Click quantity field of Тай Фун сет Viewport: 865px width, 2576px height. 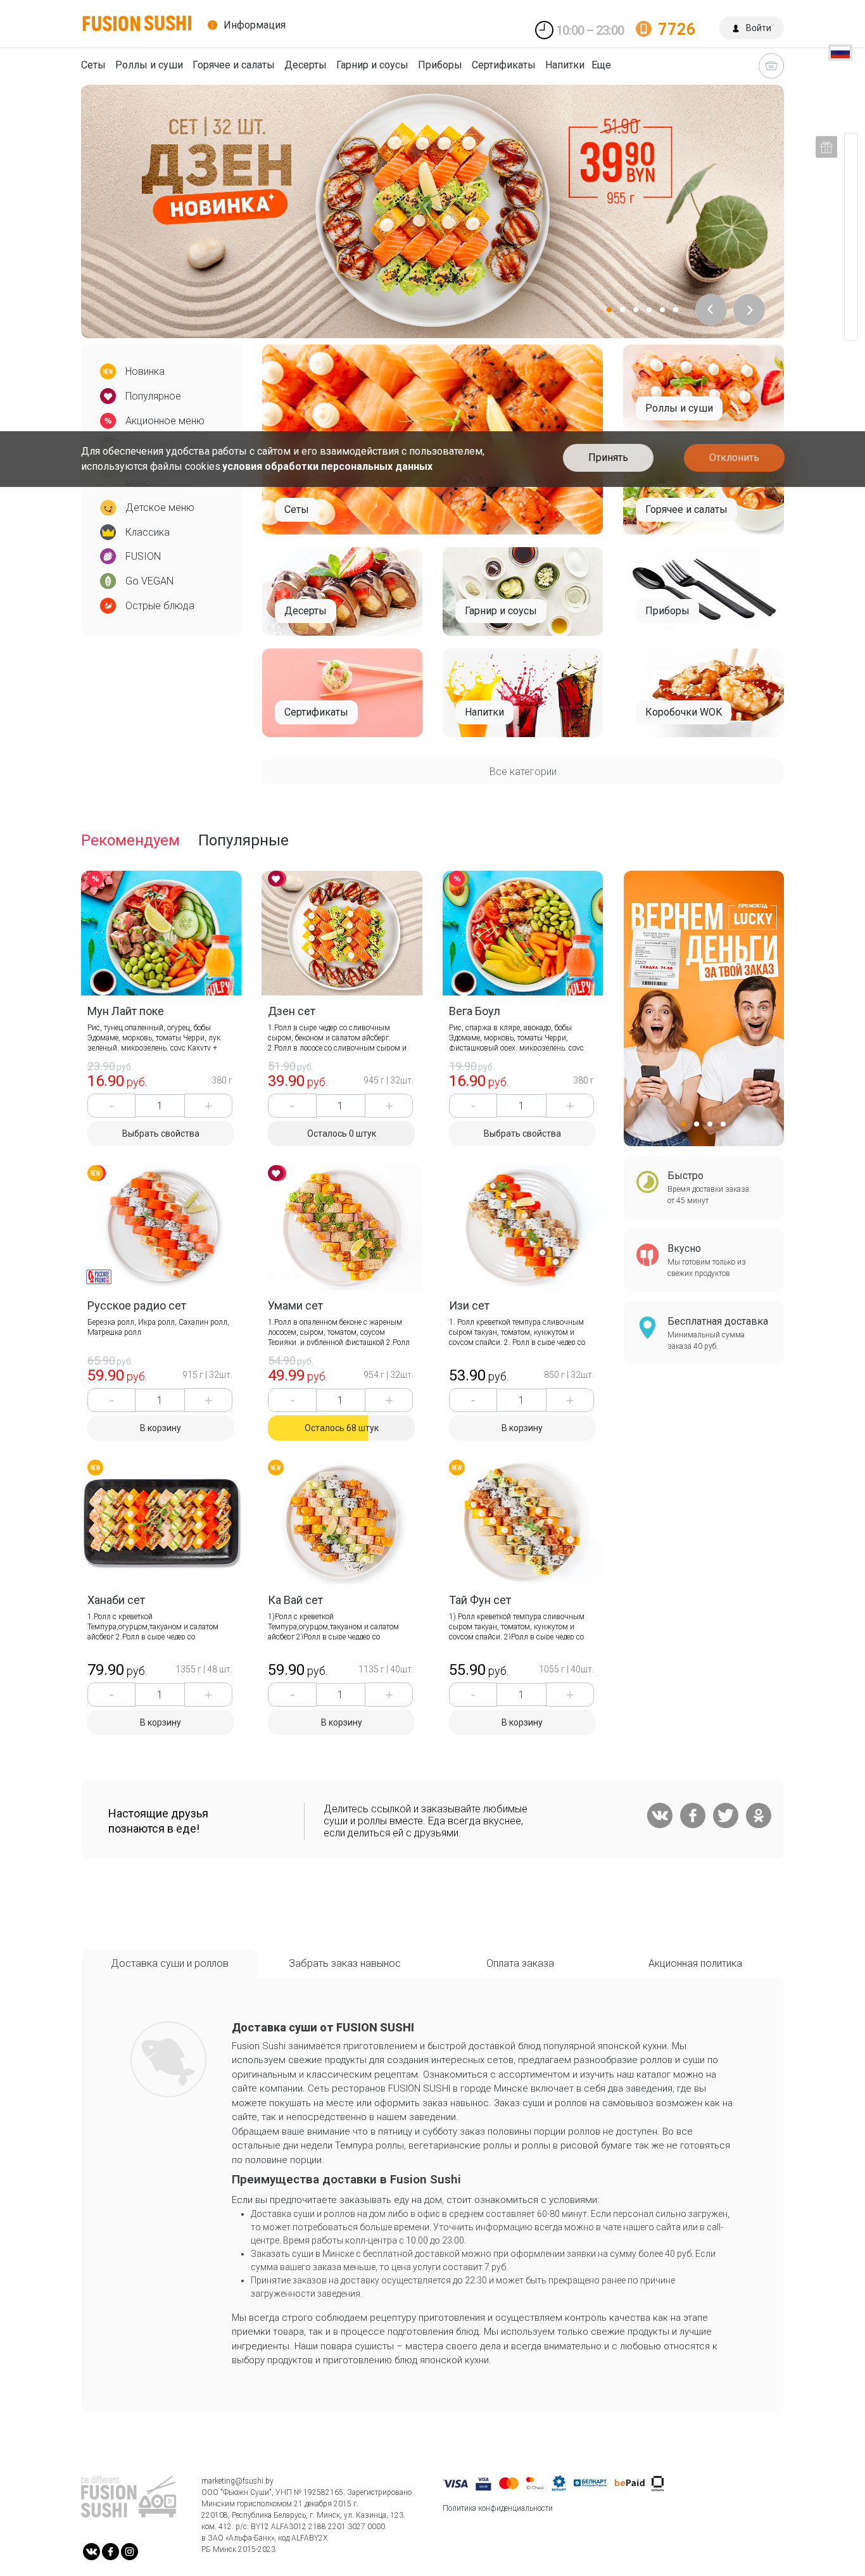521,1694
